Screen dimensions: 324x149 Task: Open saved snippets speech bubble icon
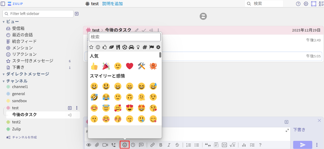141,145
